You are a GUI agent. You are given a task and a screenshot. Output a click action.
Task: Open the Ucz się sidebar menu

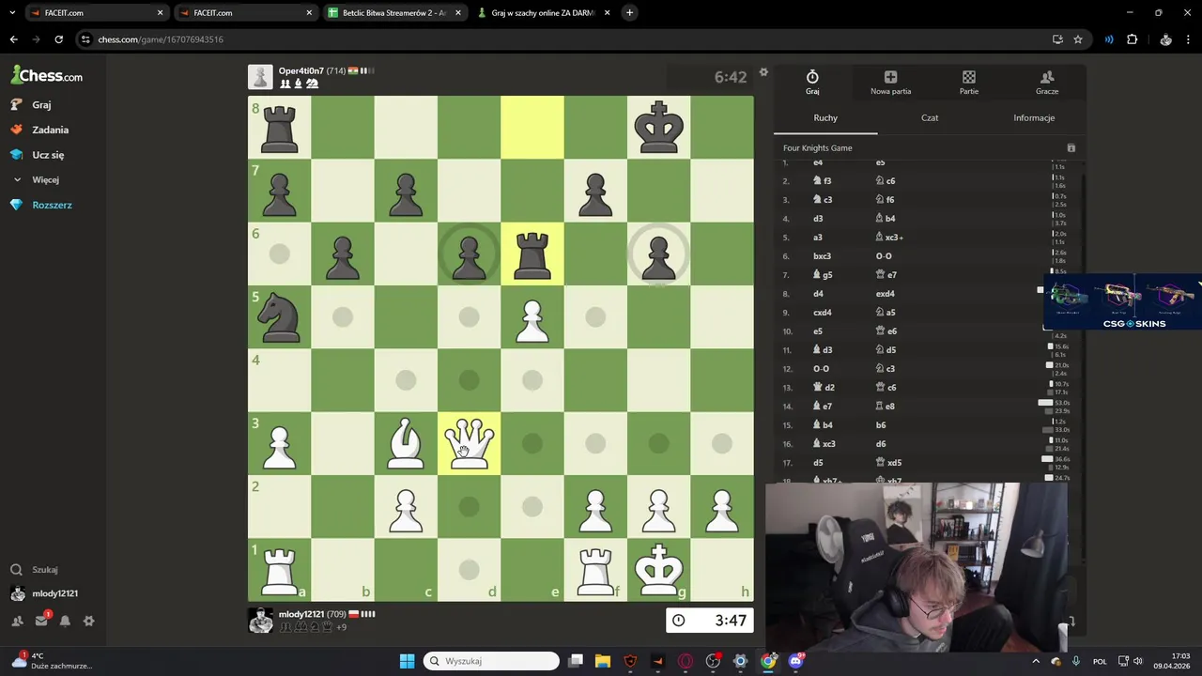pyautogui.click(x=48, y=155)
